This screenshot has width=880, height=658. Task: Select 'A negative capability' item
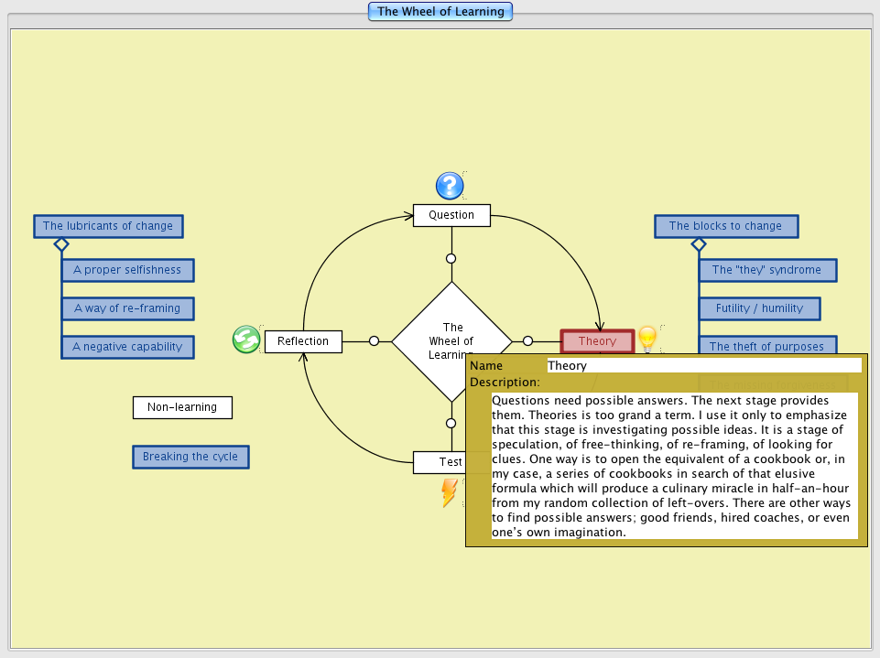coord(127,347)
